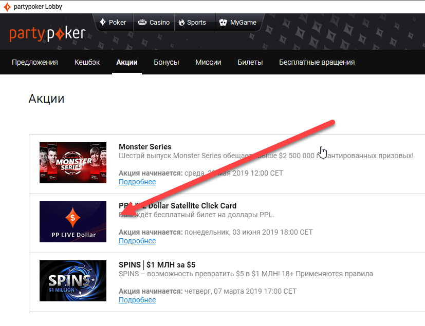Open the Миссии tab
Viewport: 425px width, 326px height.
tap(208, 62)
